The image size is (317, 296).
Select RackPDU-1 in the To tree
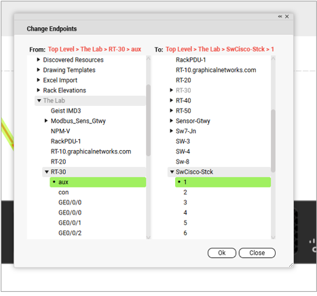click(191, 60)
